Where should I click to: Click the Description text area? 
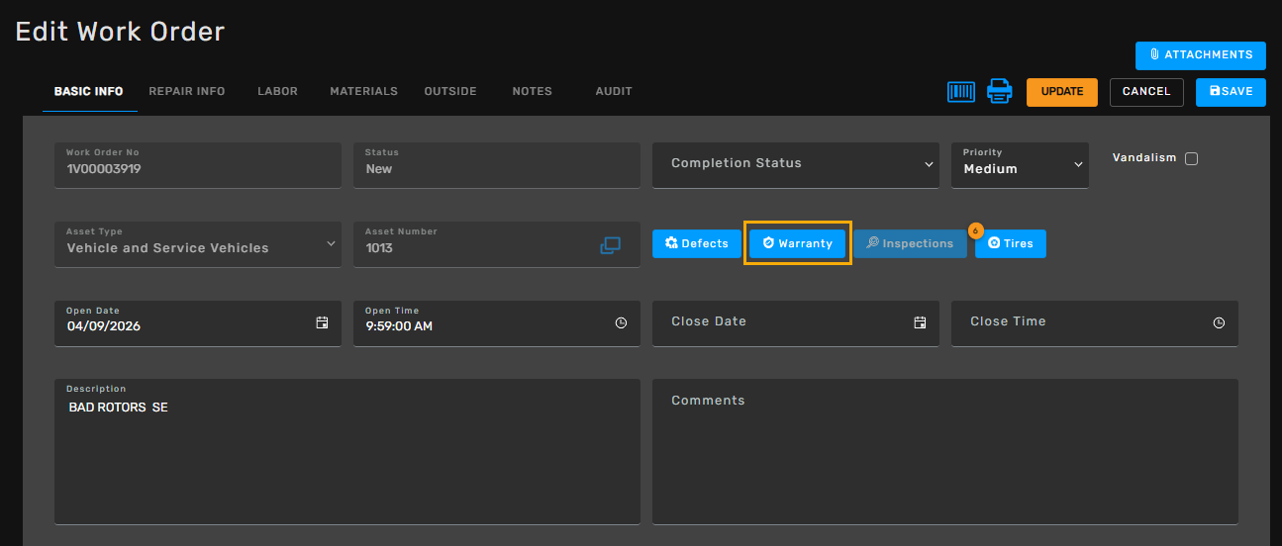click(347, 451)
